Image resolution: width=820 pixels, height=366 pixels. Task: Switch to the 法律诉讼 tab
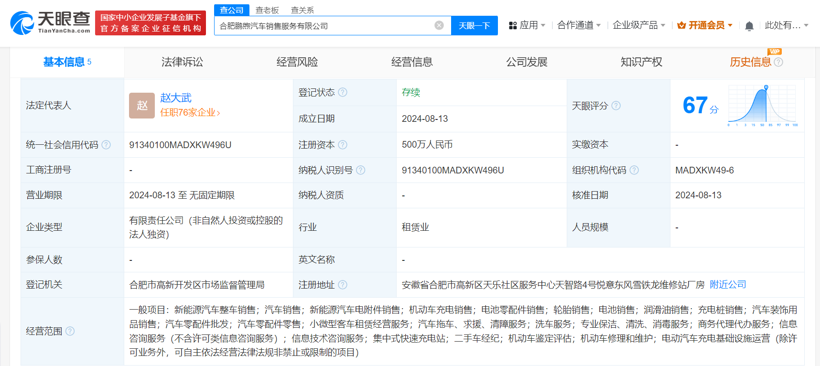click(x=182, y=62)
